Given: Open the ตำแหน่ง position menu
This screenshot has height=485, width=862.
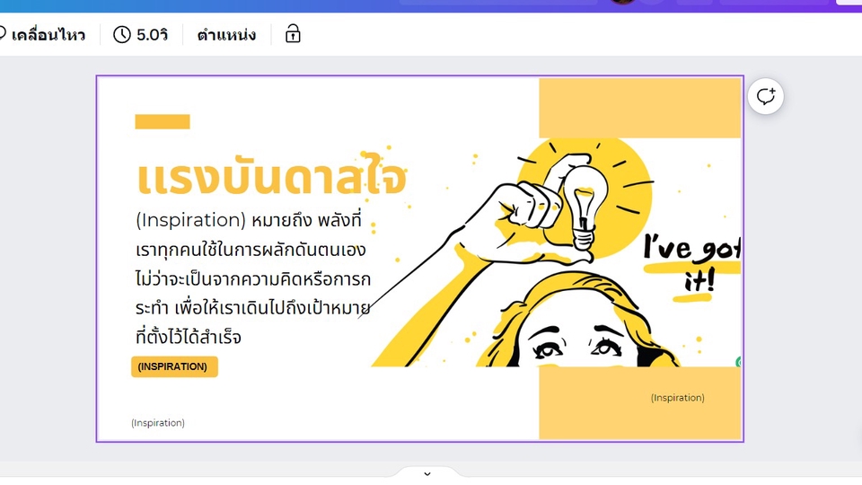Looking at the screenshot, I should 226,35.
